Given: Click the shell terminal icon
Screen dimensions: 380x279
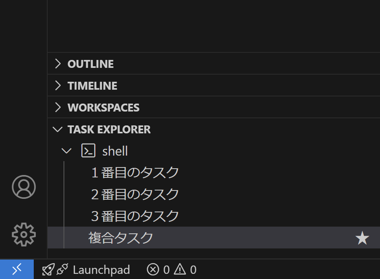Looking at the screenshot, I should (x=88, y=151).
